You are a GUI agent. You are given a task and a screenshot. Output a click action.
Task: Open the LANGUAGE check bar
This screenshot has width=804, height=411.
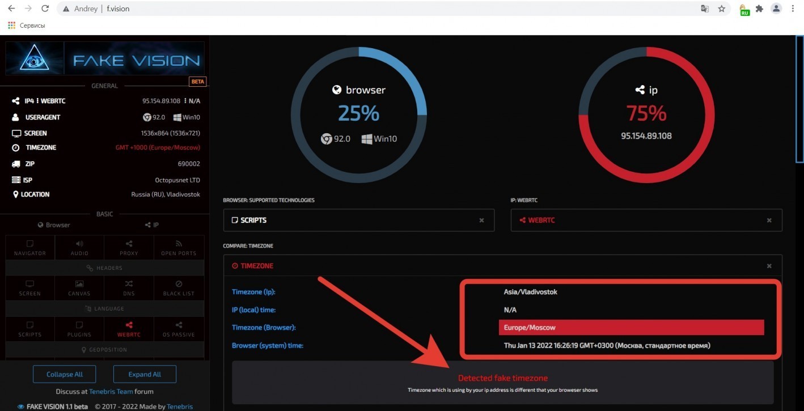[105, 308]
